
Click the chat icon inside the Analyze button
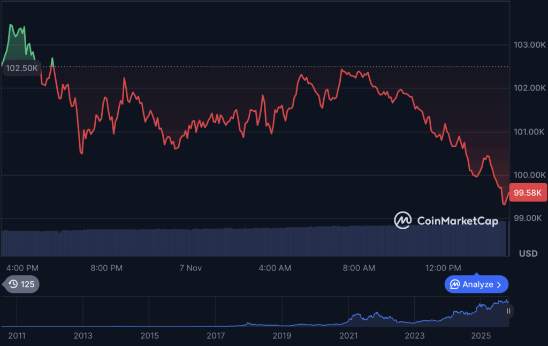[455, 284]
